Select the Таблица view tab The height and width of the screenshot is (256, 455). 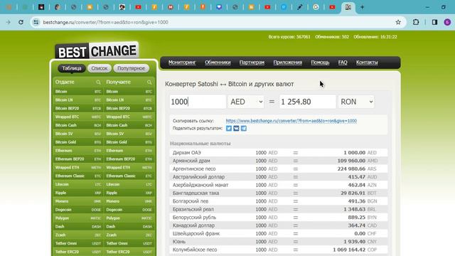point(72,68)
